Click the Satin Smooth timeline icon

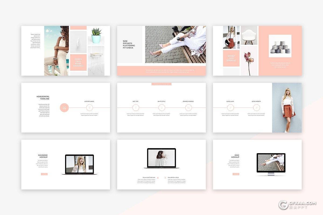click(x=257, y=108)
